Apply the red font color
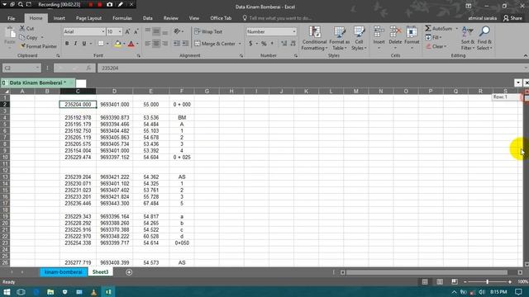Image resolution: width=529 pixels, height=297 pixels. (x=131, y=44)
